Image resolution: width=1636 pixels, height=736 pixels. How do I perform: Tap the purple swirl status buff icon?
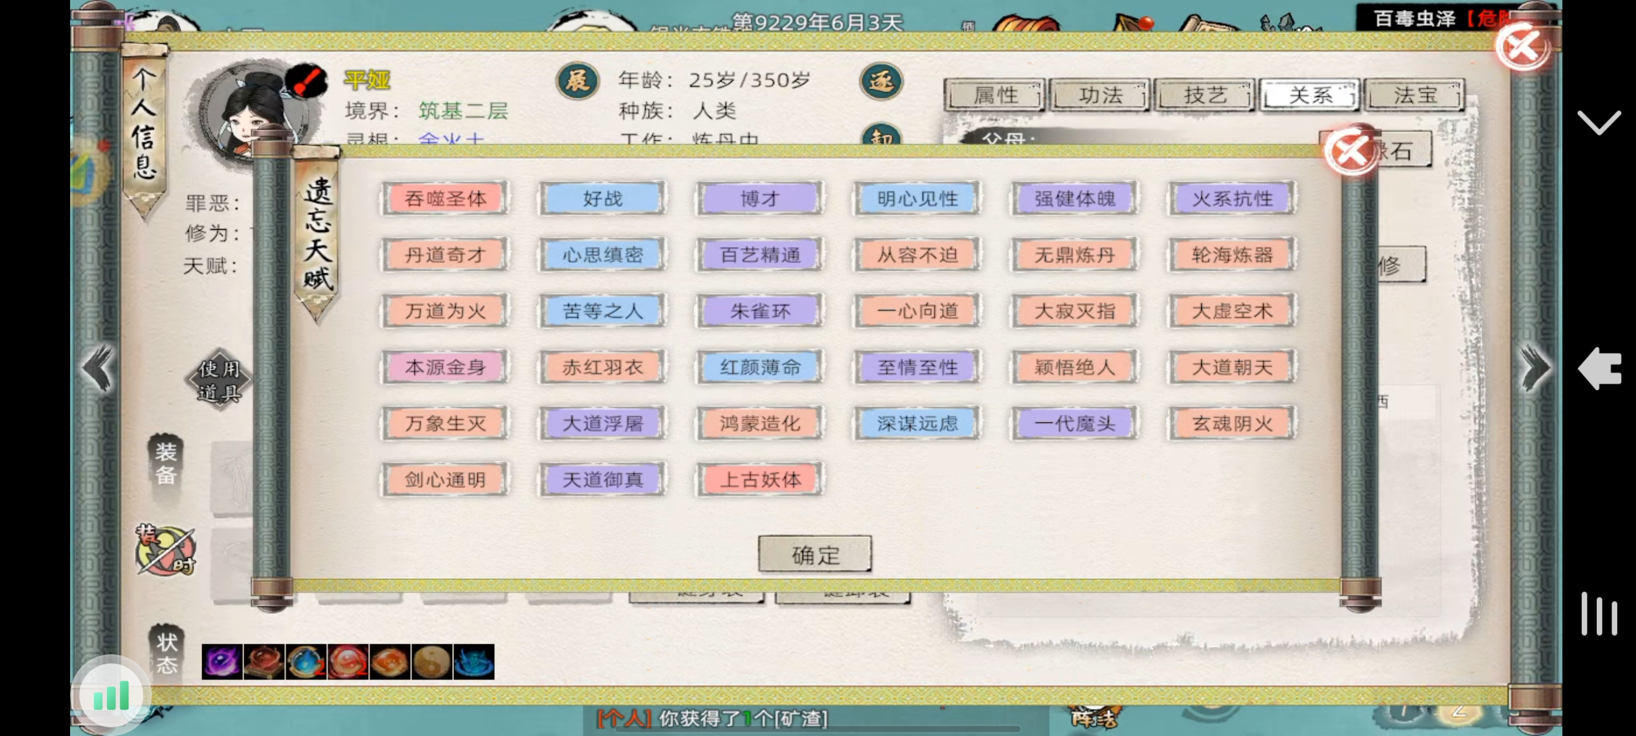[221, 661]
